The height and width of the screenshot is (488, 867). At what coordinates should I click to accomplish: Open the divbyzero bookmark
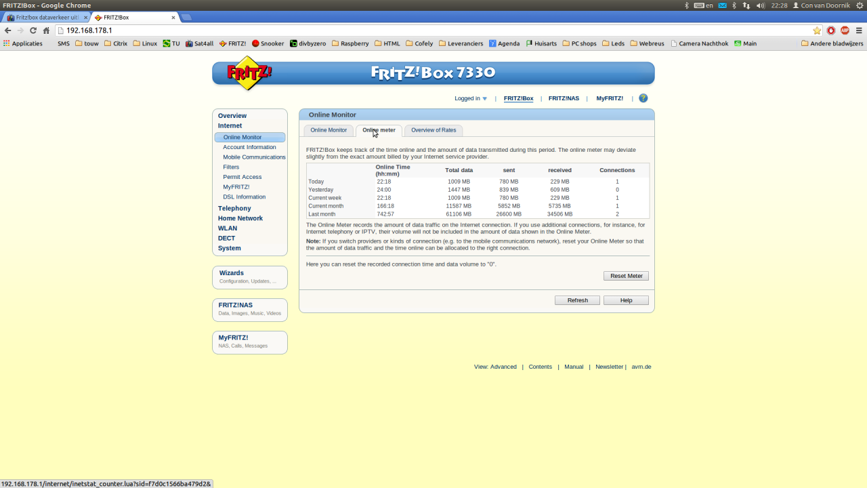pyautogui.click(x=308, y=43)
